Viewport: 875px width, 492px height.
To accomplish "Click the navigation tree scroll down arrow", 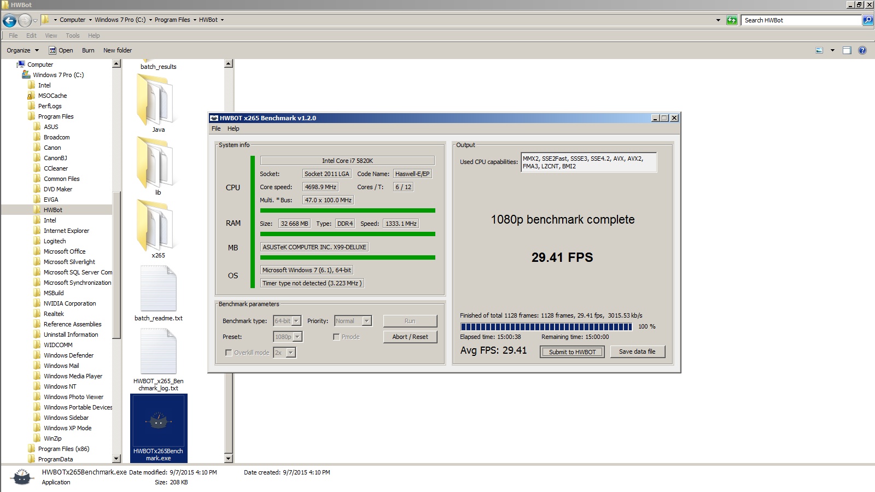I will pos(116,459).
